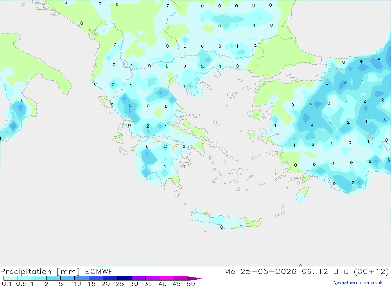
Task: Click the purple above-50 legend arrow tip
Action: click(196, 278)
